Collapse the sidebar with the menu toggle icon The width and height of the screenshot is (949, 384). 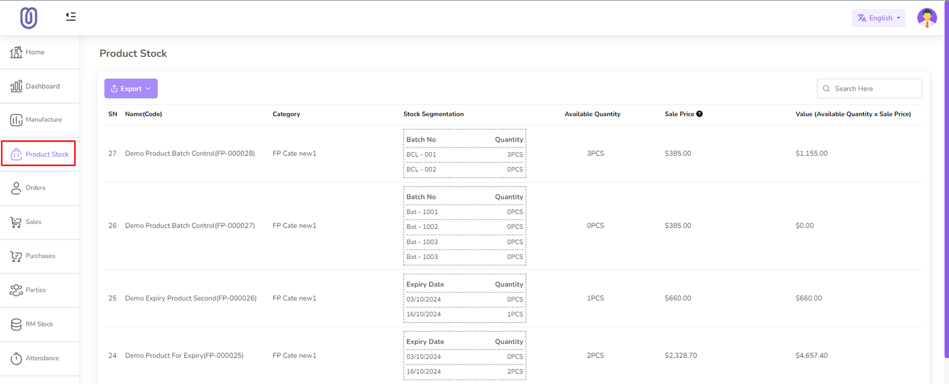(x=71, y=17)
